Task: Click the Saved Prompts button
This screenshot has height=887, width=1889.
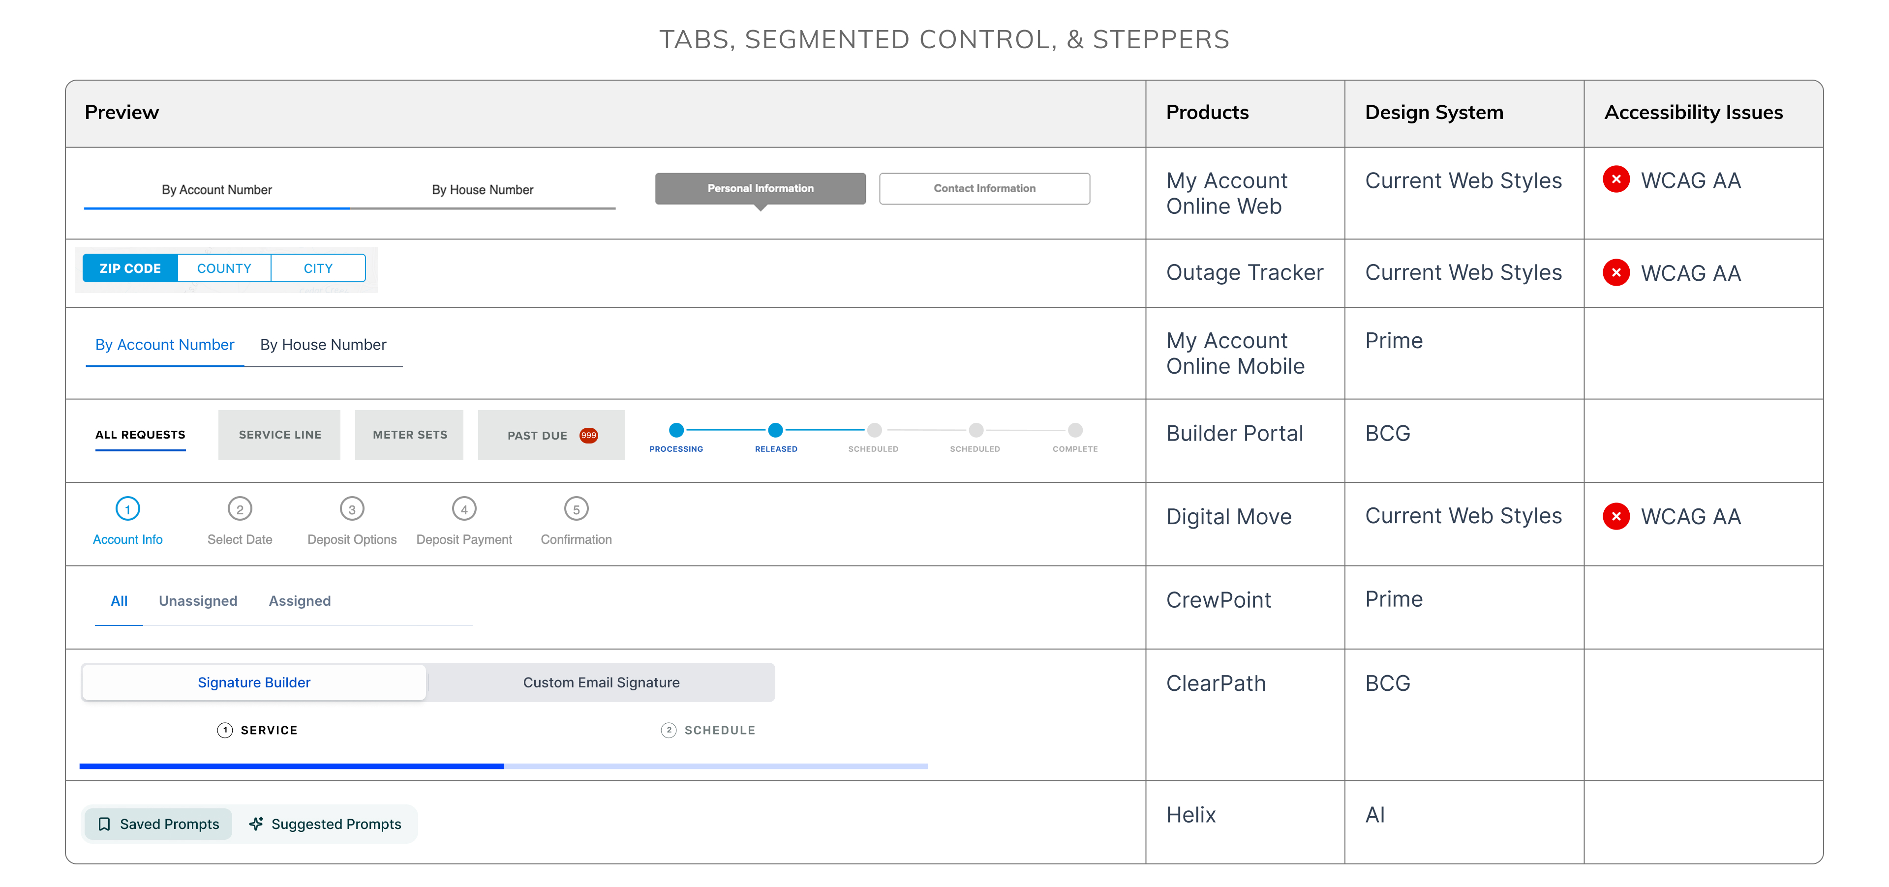Action: pyautogui.click(x=158, y=824)
